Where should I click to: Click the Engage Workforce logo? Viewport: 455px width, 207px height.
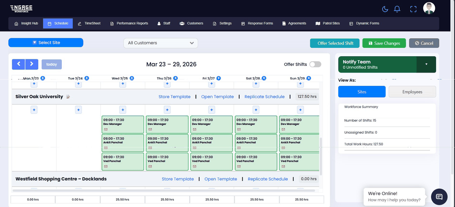(22, 8)
